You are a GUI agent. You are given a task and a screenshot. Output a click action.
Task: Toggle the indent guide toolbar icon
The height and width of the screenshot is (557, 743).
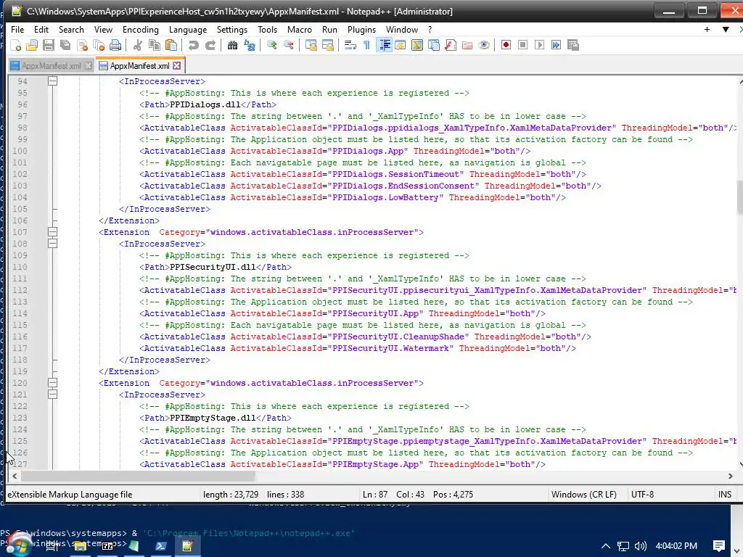[384, 45]
